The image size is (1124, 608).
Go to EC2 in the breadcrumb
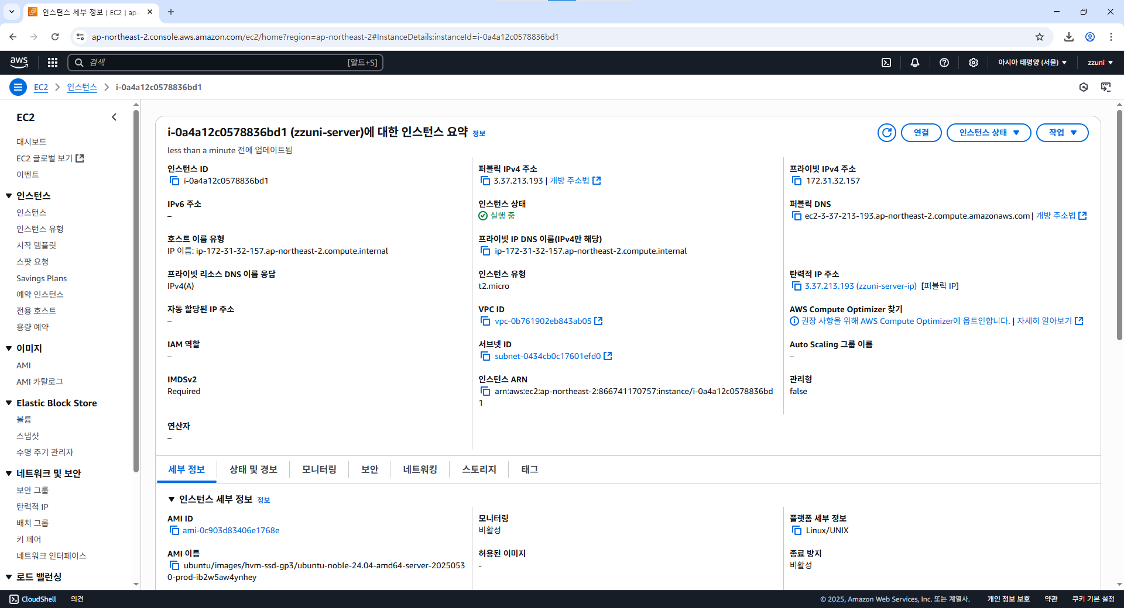41,87
